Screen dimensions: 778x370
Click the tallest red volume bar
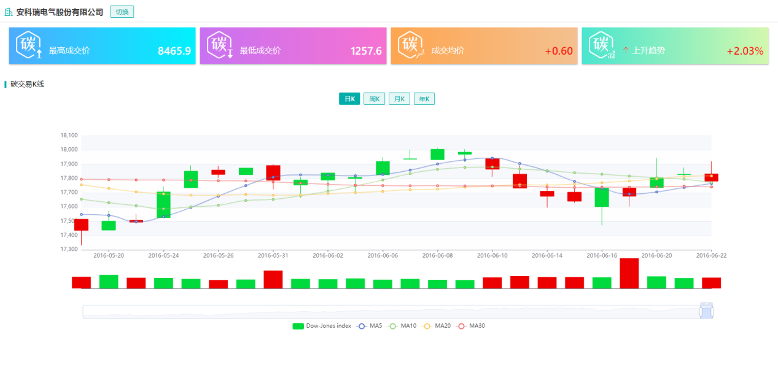pos(629,274)
